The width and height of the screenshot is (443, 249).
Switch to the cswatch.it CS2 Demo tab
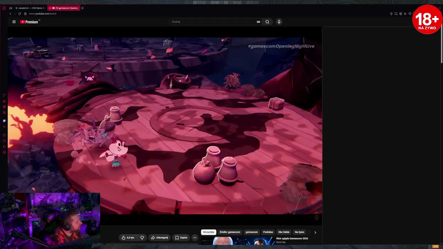pos(30,8)
